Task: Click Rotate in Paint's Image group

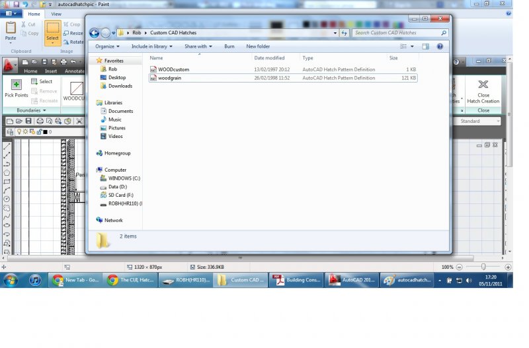Action: (73, 42)
